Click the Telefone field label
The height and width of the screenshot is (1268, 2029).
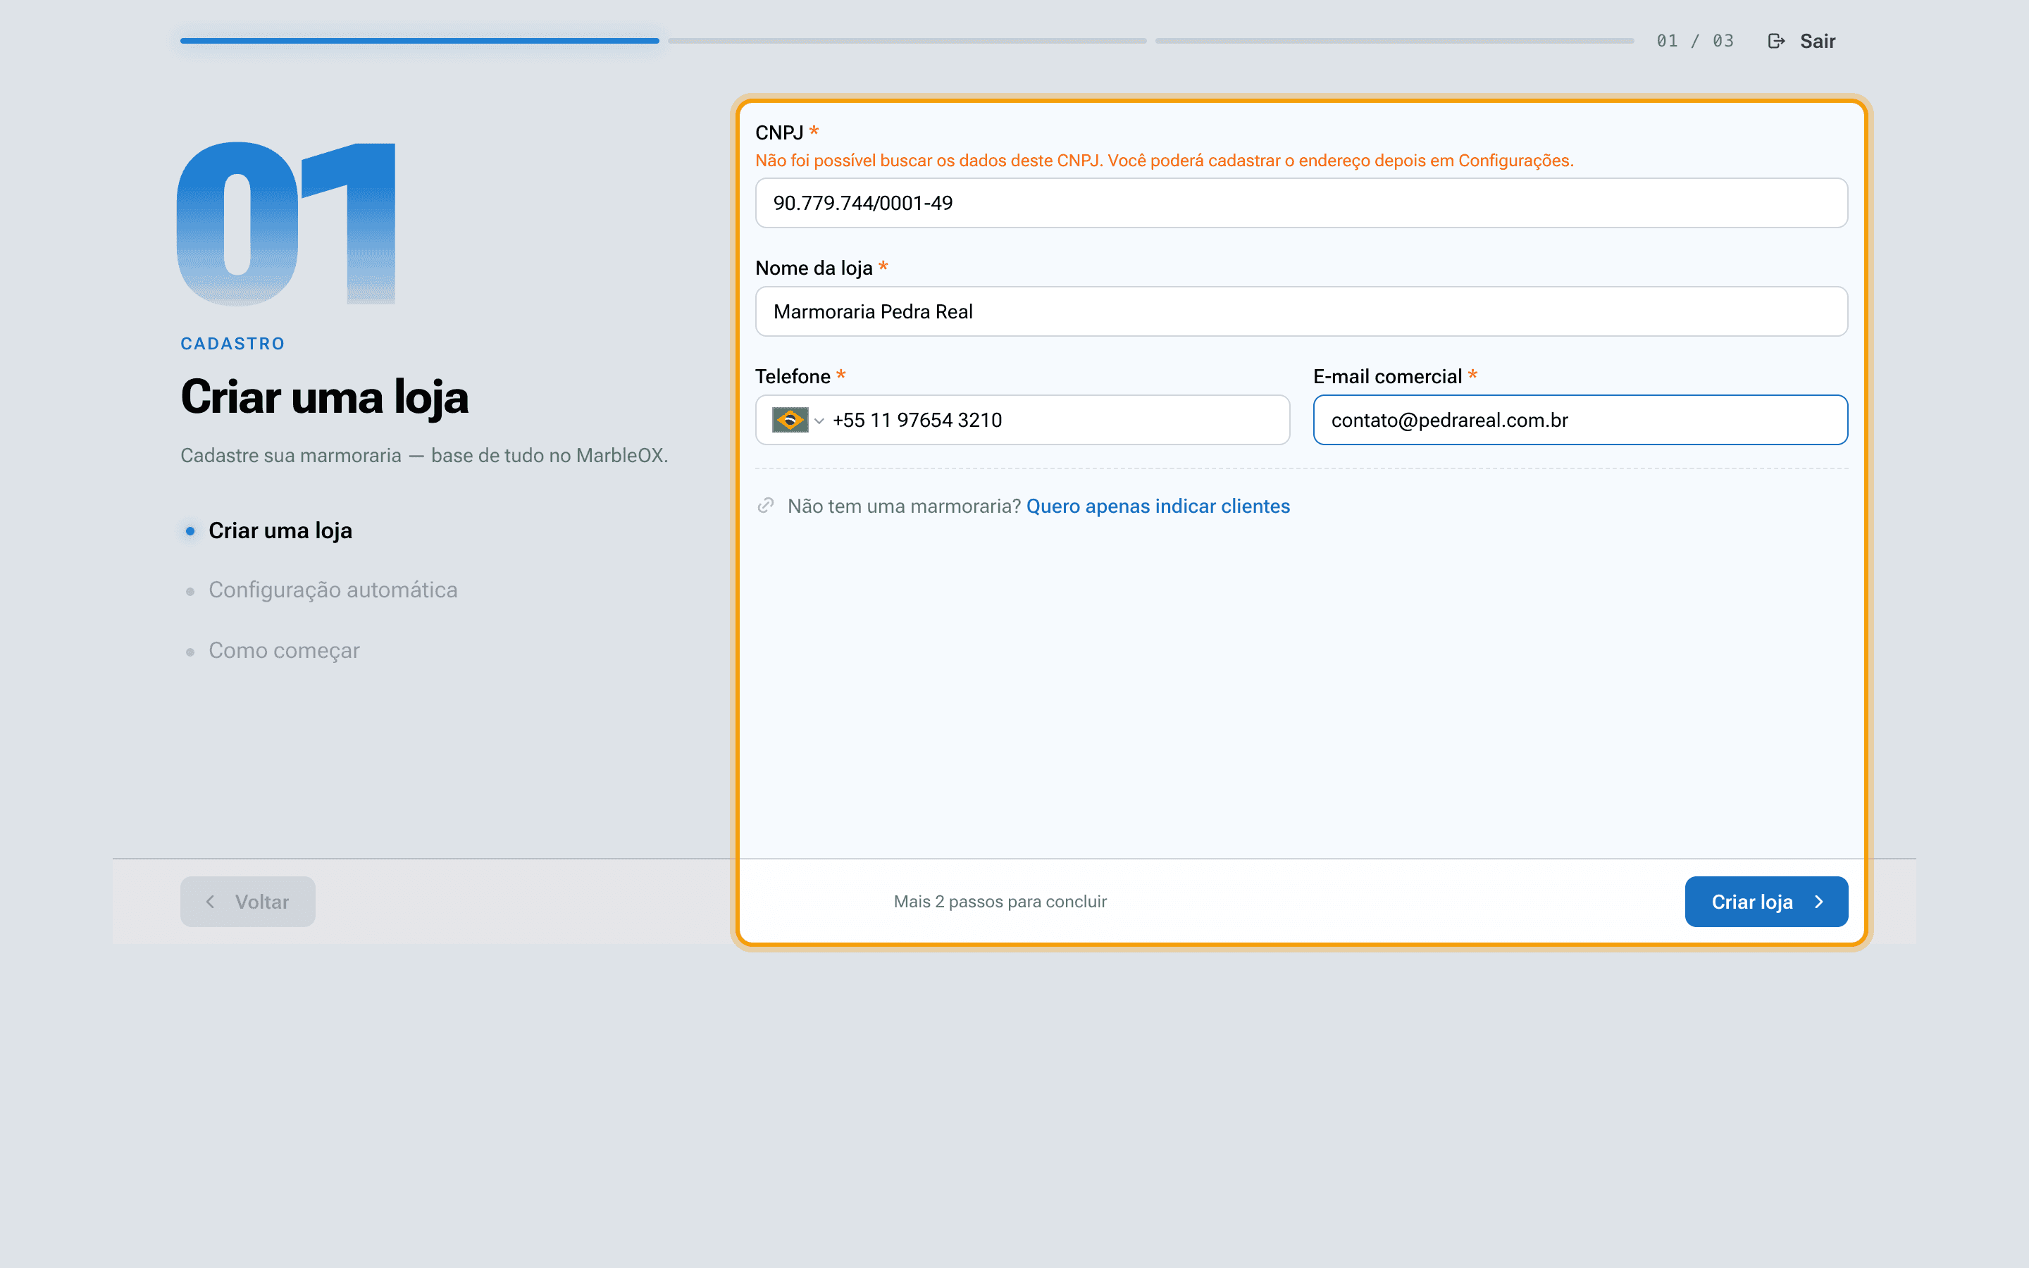(793, 377)
